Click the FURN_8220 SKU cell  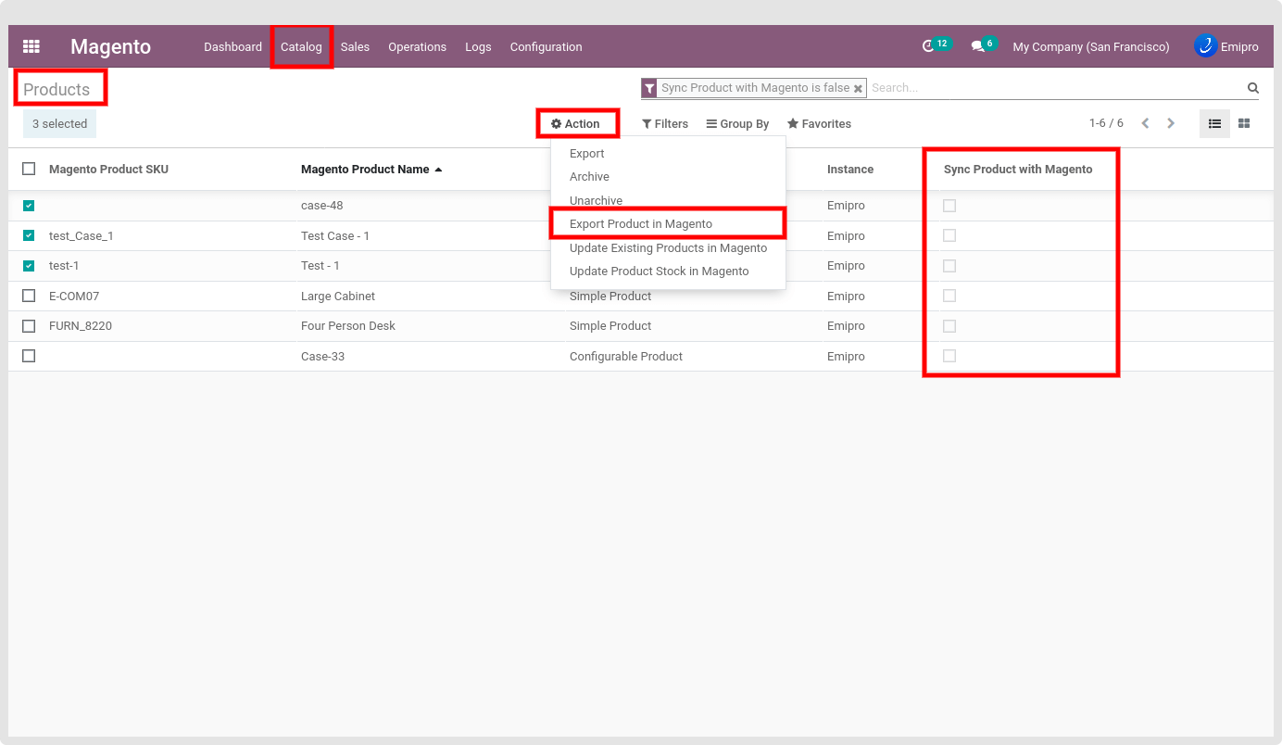(x=81, y=326)
